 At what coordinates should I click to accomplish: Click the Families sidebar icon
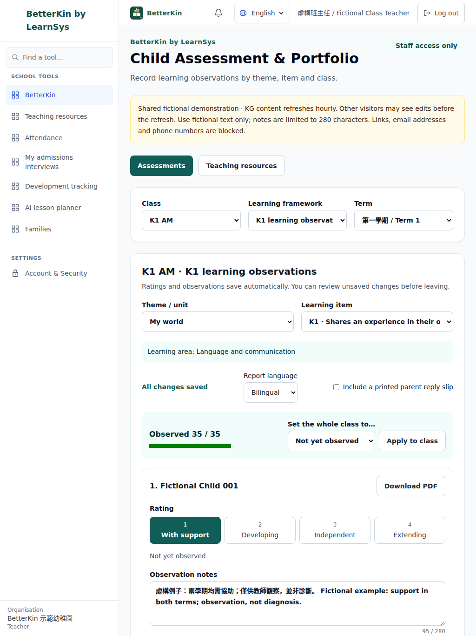click(x=15, y=229)
